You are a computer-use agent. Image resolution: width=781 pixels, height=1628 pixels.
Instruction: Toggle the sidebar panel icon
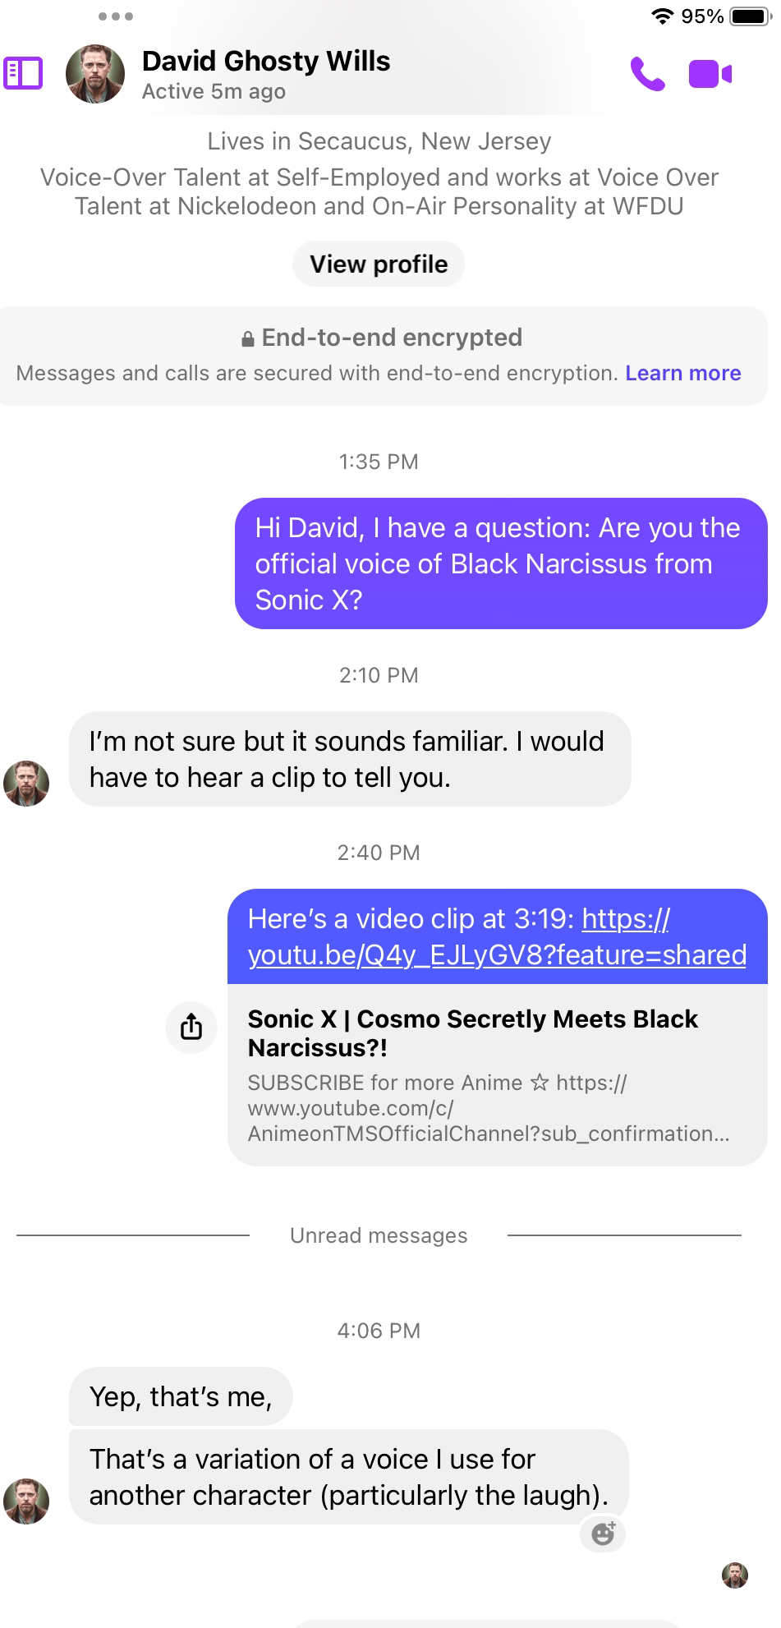23,73
